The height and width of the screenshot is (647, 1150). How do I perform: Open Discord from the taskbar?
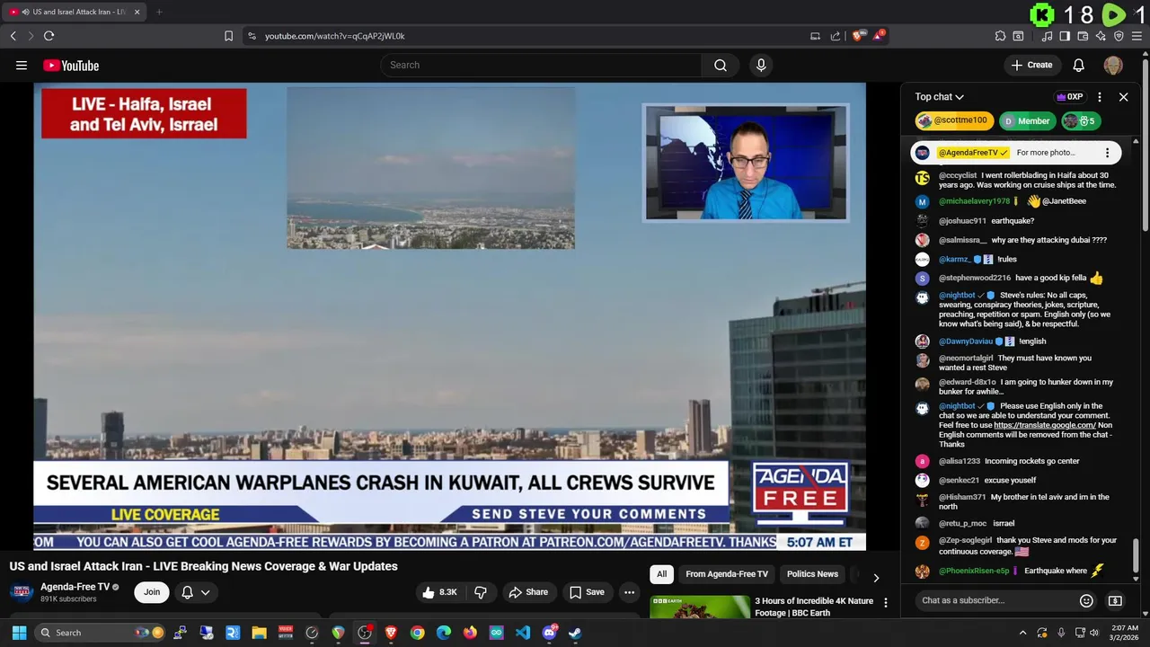[x=549, y=633]
